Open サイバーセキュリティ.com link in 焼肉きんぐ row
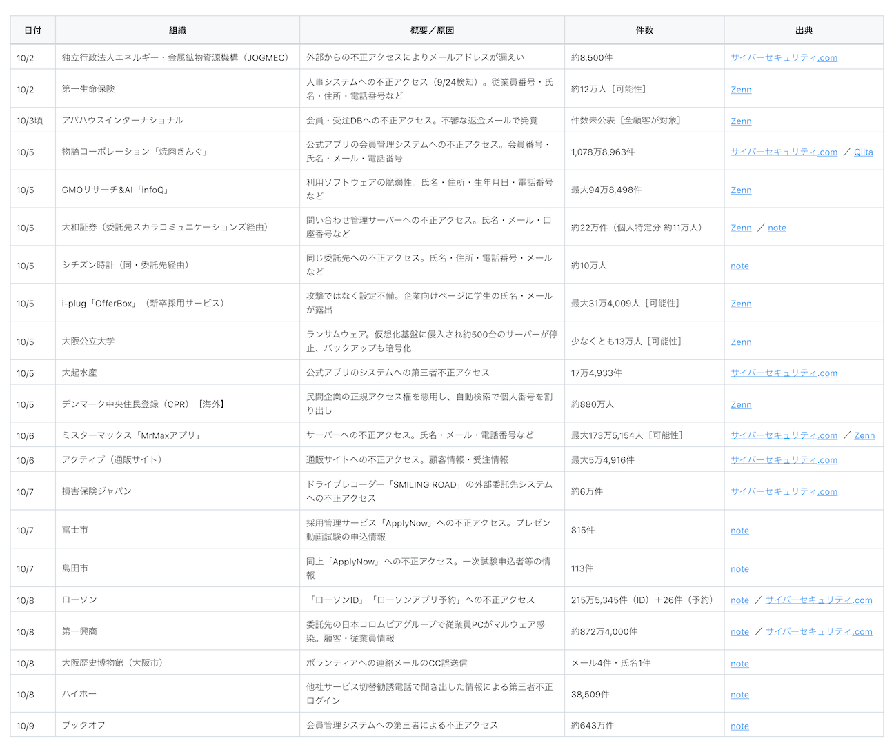Viewport: 894px width, 752px height. [x=784, y=152]
